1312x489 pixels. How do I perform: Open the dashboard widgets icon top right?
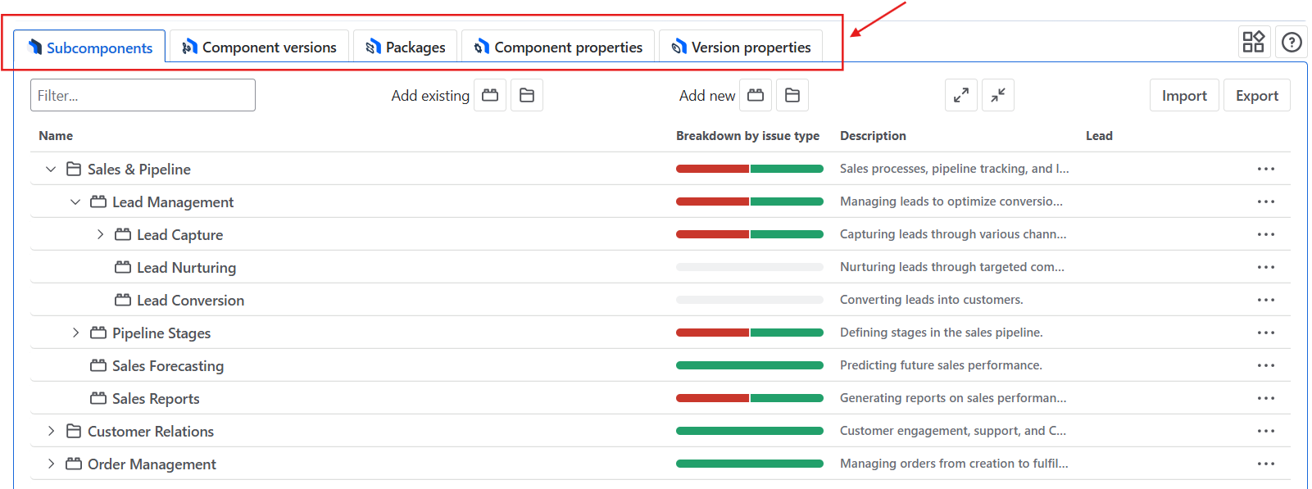pyautogui.click(x=1254, y=42)
